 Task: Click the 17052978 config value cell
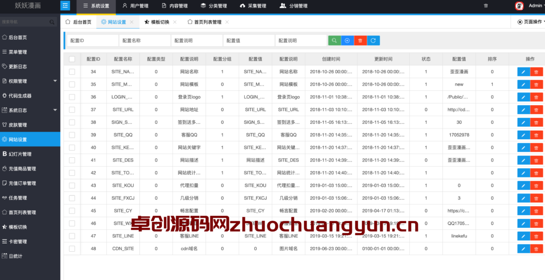point(459,135)
